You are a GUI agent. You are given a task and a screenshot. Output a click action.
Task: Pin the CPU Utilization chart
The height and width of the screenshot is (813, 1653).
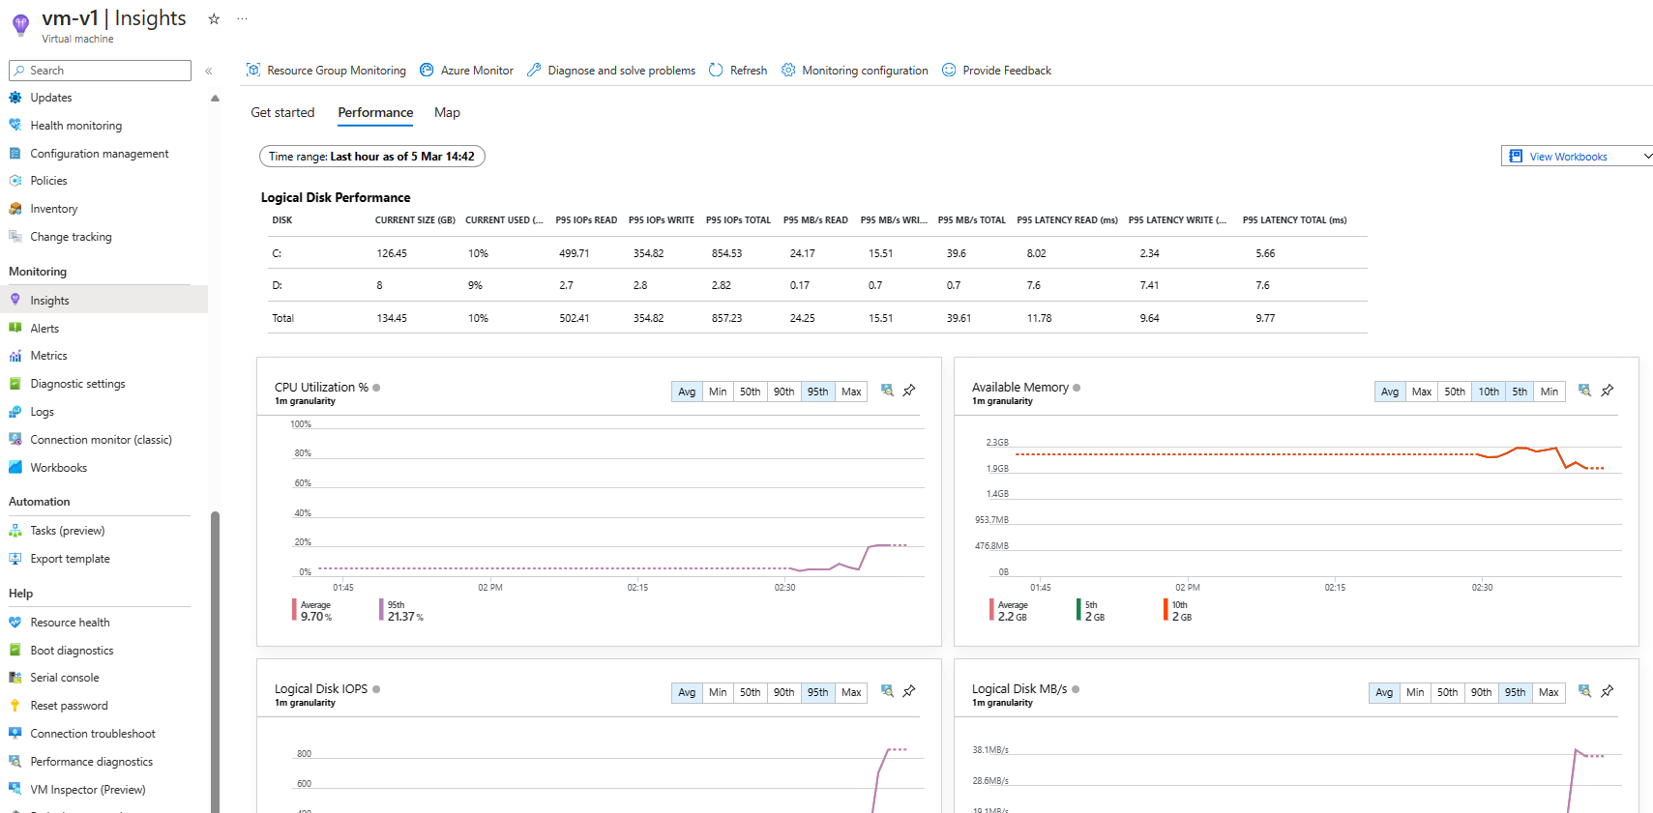point(909,391)
